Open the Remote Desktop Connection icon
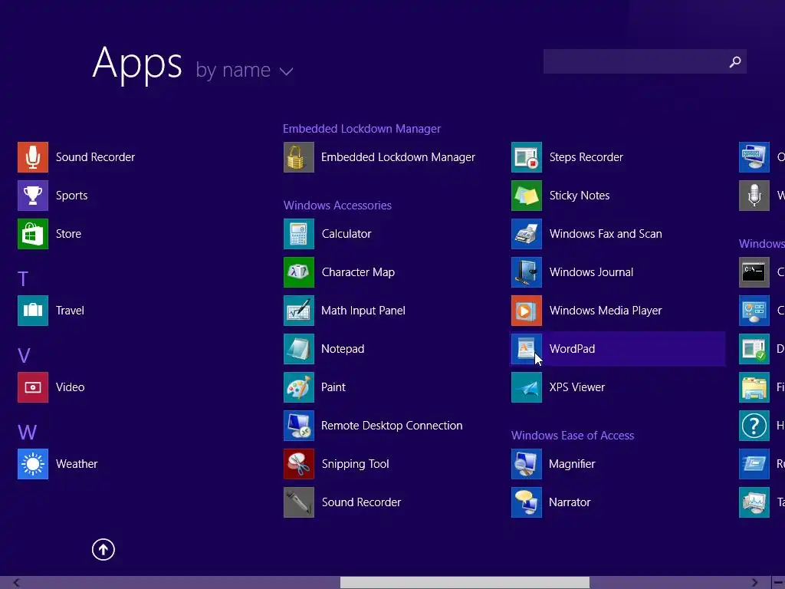Image resolution: width=785 pixels, height=589 pixels. click(299, 426)
